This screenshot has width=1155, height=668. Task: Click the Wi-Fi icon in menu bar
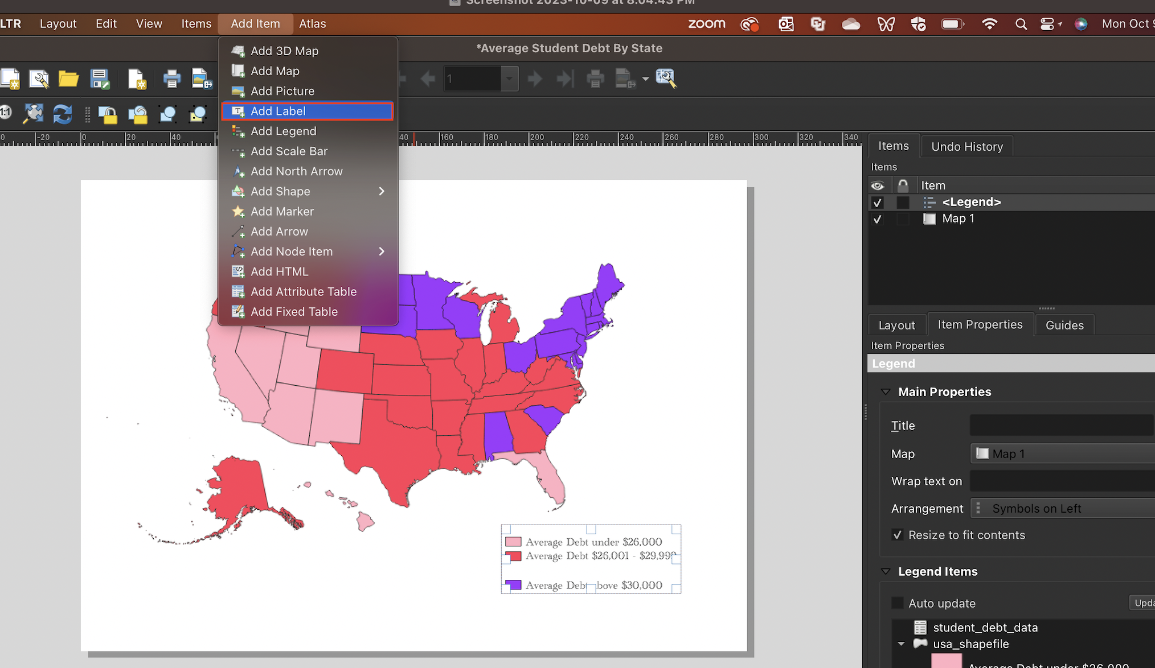(x=990, y=24)
